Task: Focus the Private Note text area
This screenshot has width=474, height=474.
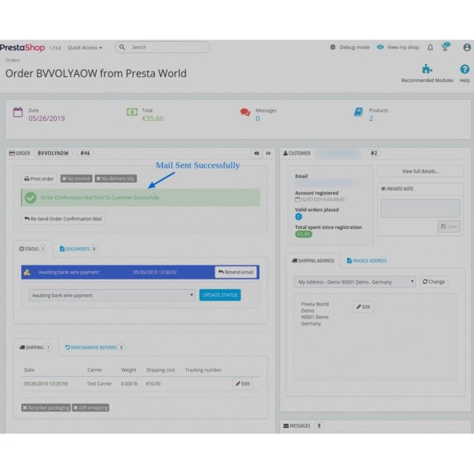Action: coord(420,208)
